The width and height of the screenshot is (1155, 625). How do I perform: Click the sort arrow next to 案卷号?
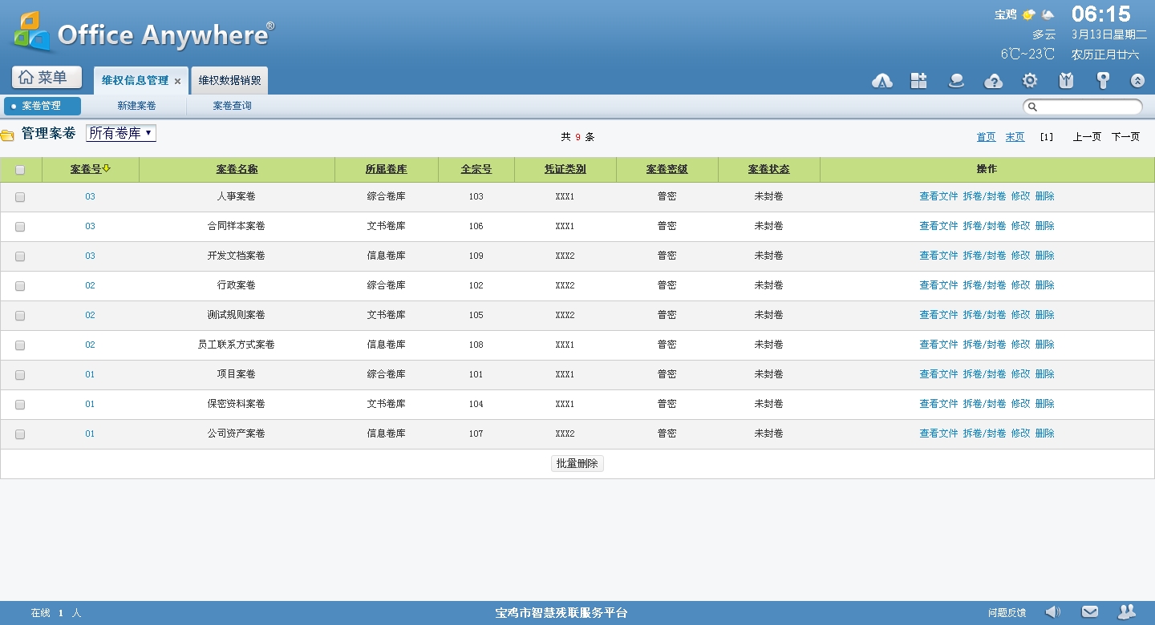coord(106,168)
